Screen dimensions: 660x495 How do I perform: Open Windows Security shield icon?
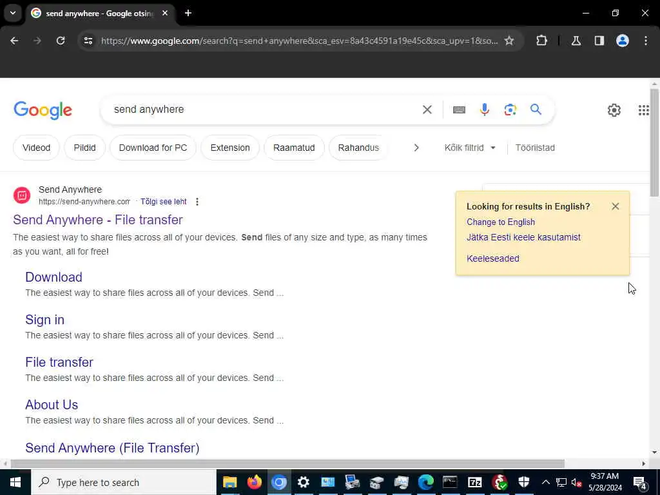pyautogui.click(x=523, y=482)
